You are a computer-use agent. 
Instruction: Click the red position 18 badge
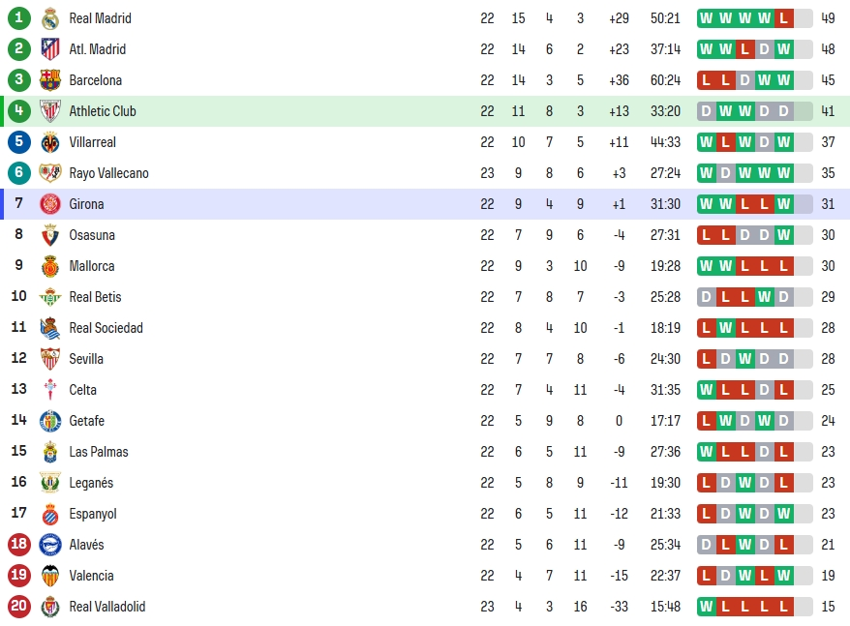point(19,544)
